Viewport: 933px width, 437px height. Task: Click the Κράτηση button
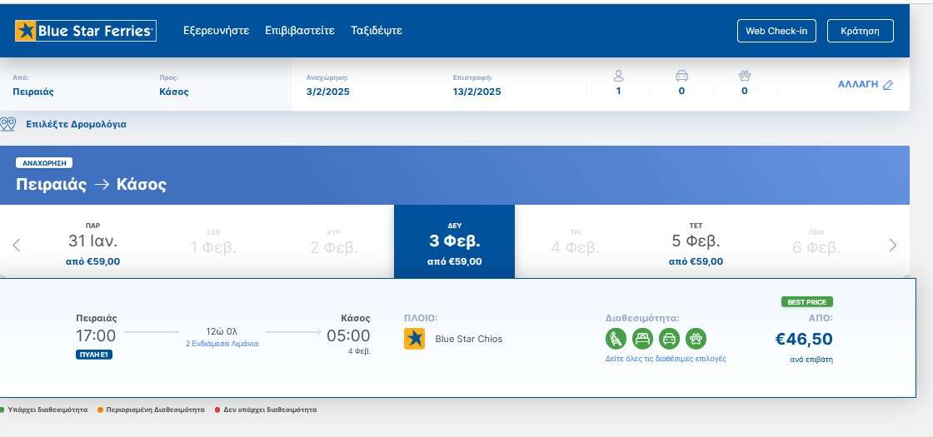(860, 31)
